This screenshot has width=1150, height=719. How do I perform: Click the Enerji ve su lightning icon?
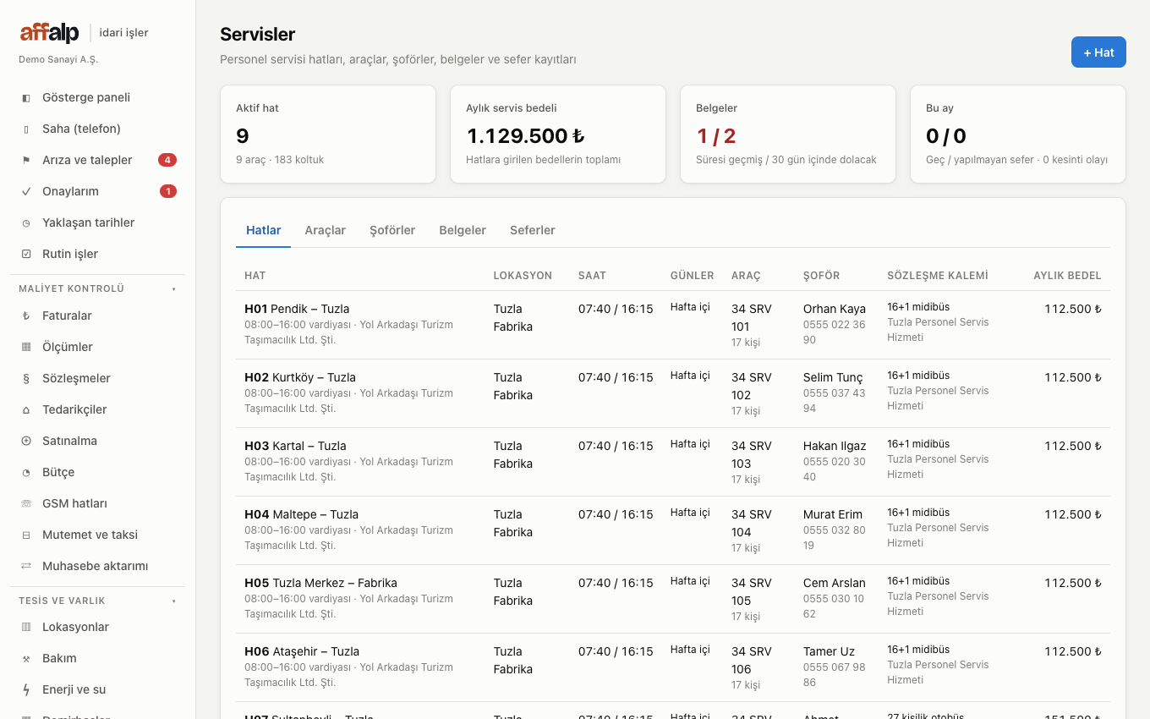point(26,690)
